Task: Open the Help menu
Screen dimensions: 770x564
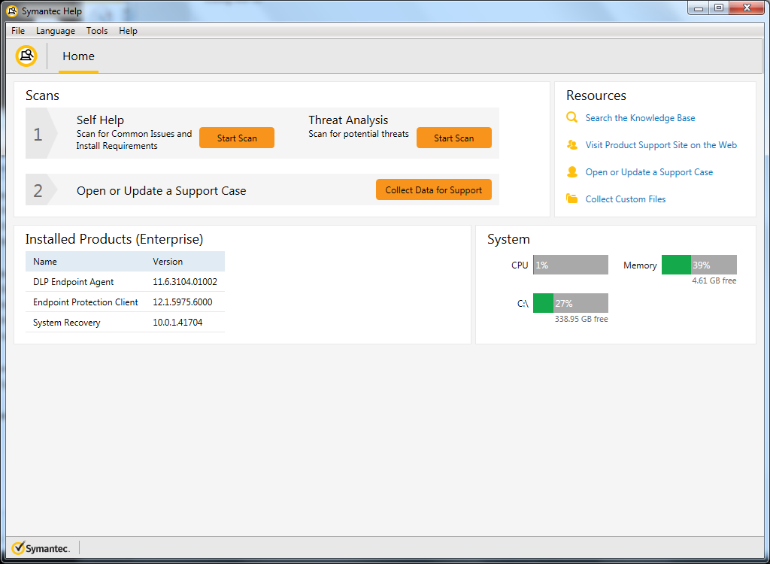Action: [128, 31]
